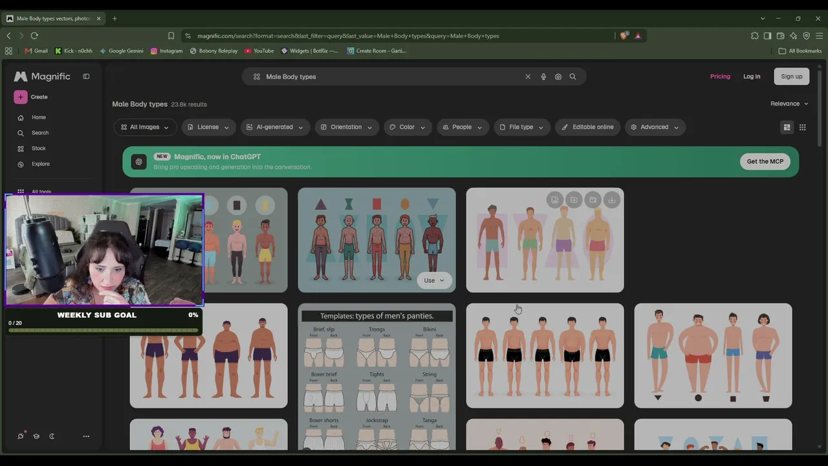
Task: Open the Brave Shields icon
Action: pos(624,36)
